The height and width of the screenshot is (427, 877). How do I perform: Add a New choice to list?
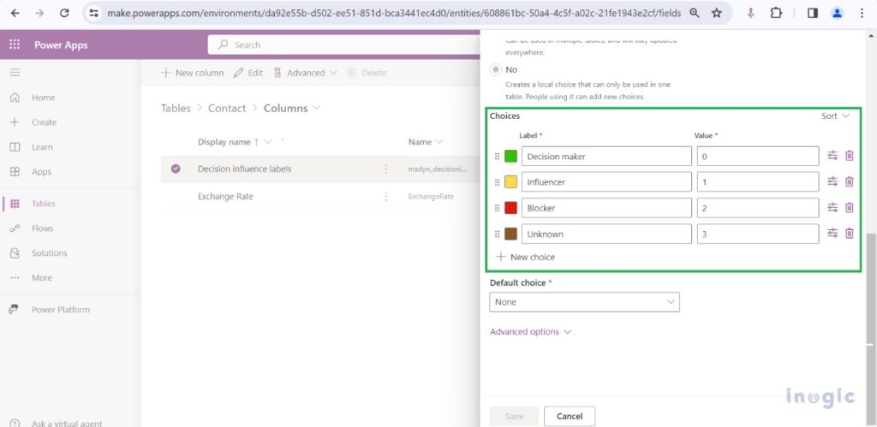click(525, 257)
